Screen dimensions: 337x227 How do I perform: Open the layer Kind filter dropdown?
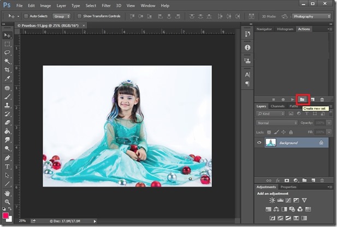(270, 114)
